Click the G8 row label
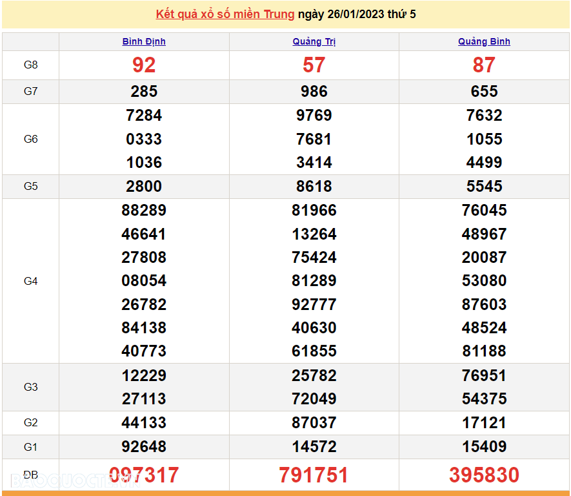Viewport: 571px width, 496px height. (30, 65)
